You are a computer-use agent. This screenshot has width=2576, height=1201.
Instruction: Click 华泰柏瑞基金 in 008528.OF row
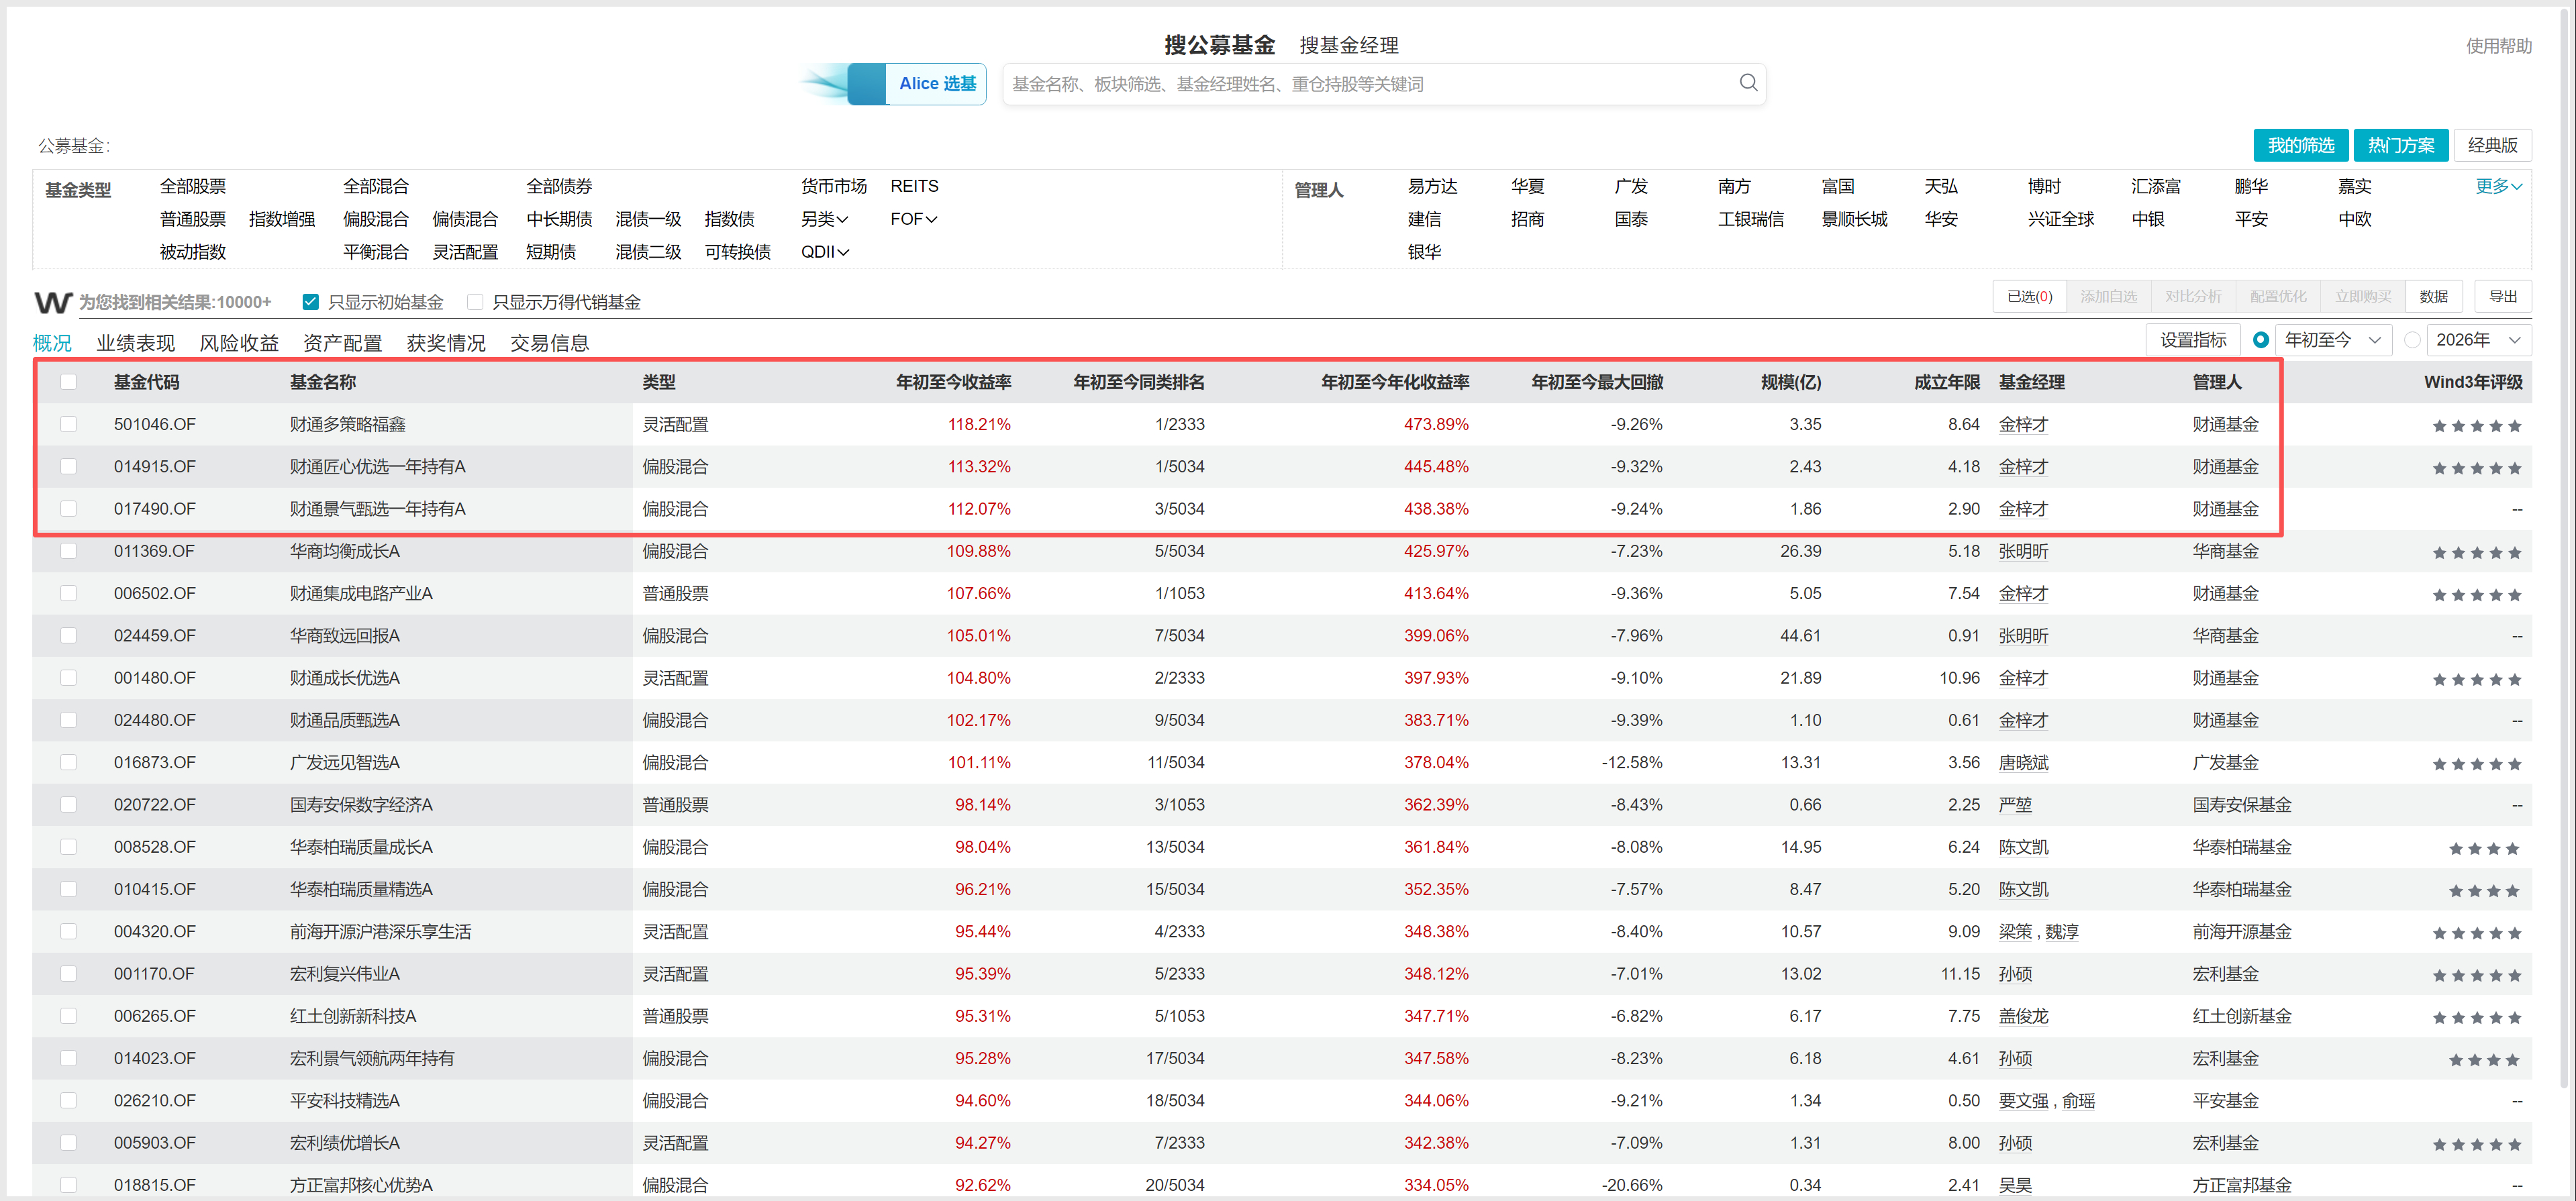click(x=2242, y=847)
